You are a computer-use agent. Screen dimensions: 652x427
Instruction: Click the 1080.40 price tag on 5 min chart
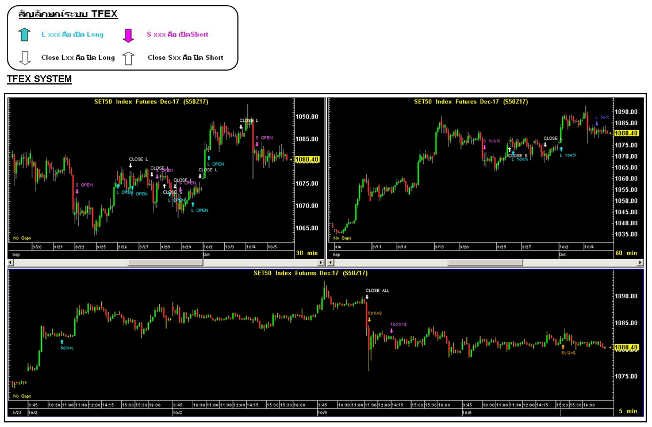pyautogui.click(x=626, y=347)
